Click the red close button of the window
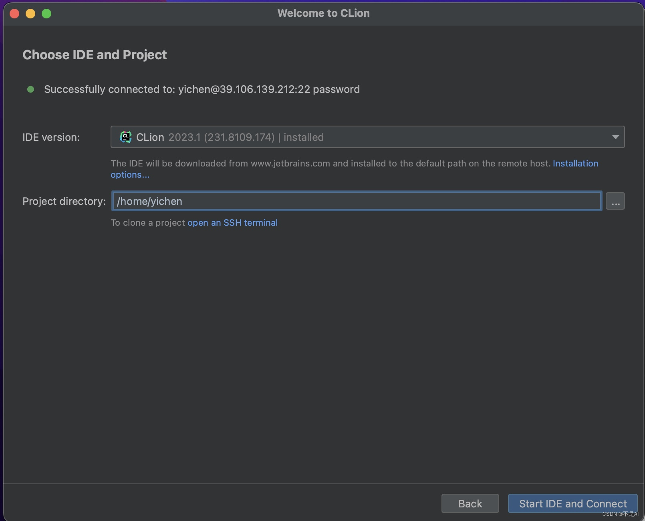The image size is (645, 521). click(14, 13)
